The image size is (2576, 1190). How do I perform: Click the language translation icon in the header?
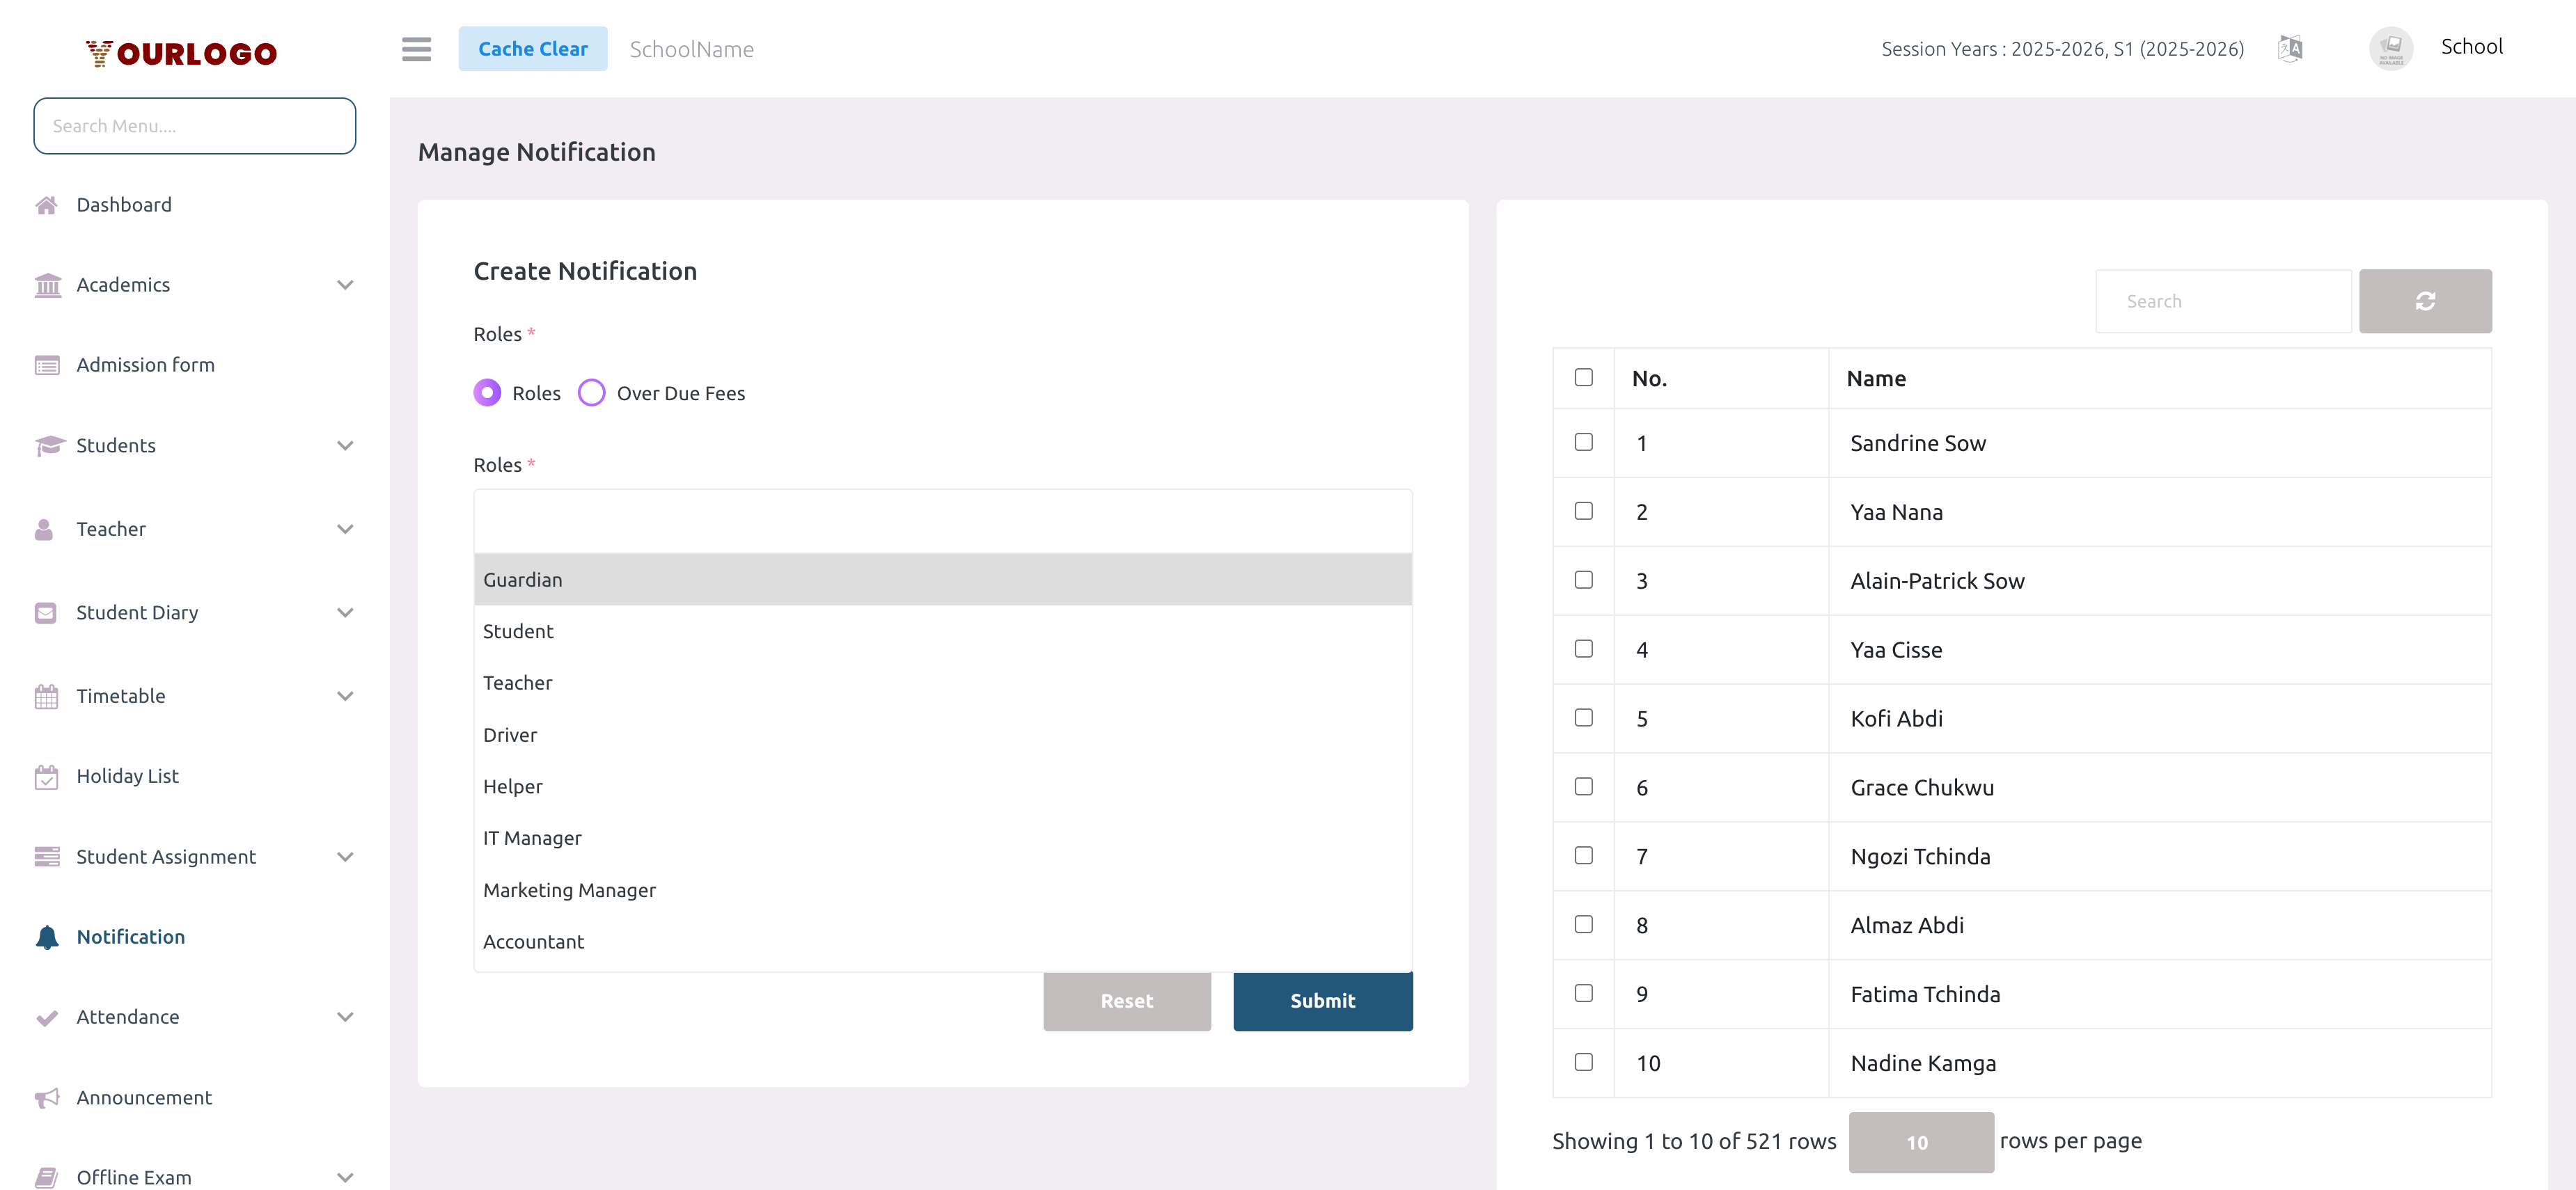click(x=2290, y=47)
